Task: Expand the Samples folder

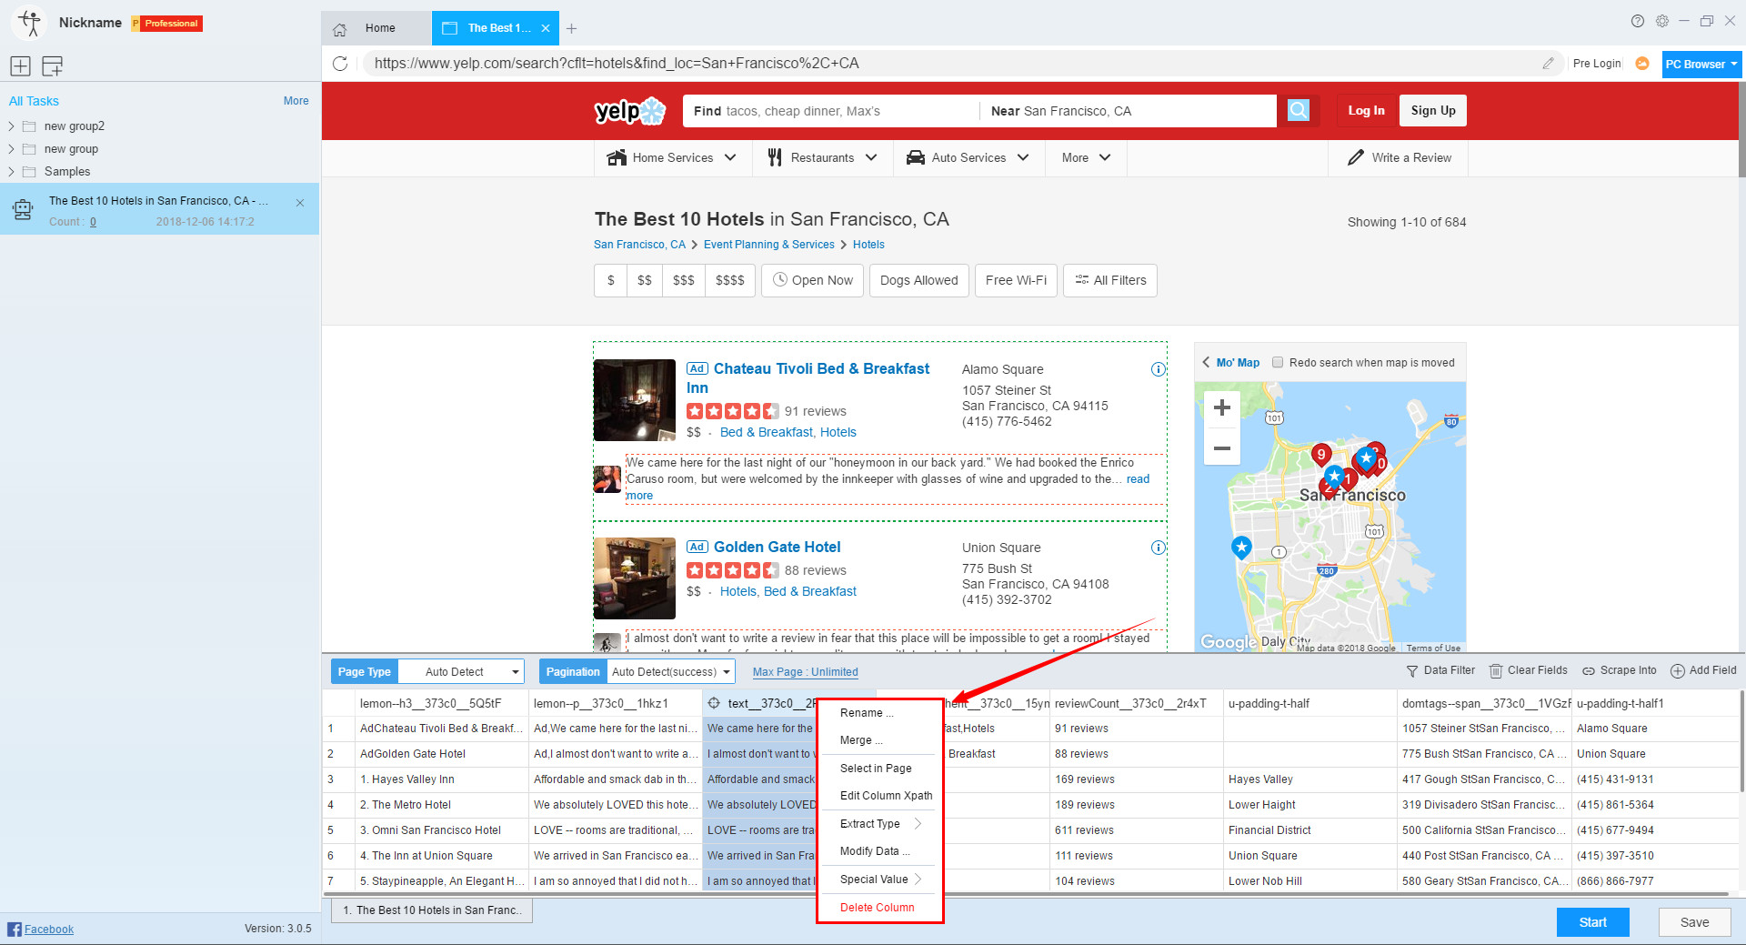Action: coord(12,172)
